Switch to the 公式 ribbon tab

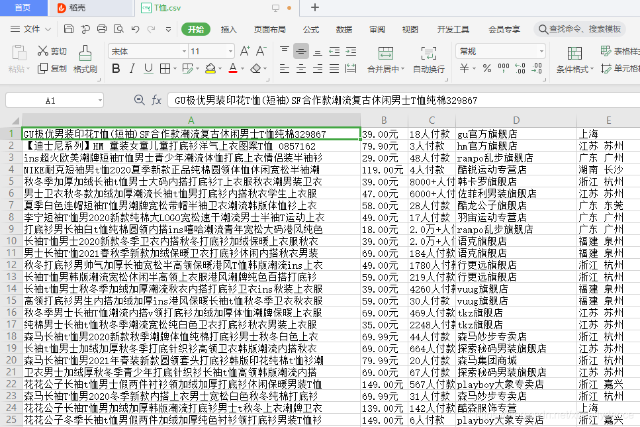point(311,29)
